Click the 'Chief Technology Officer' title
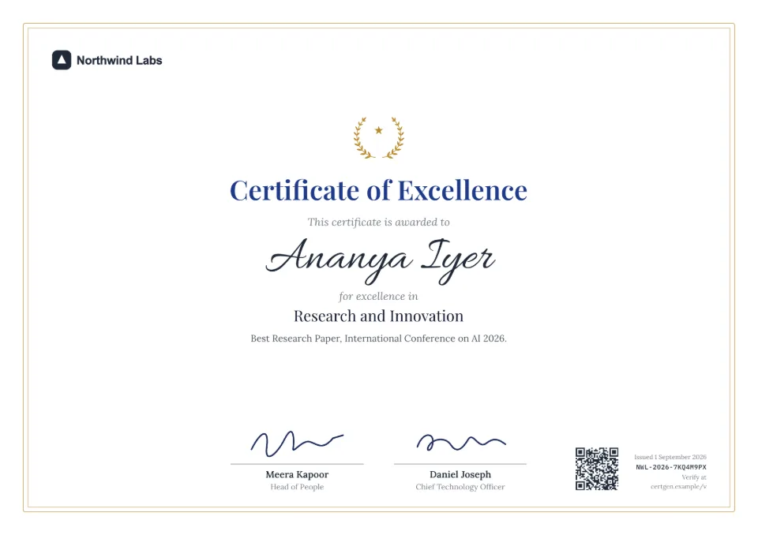 point(460,487)
